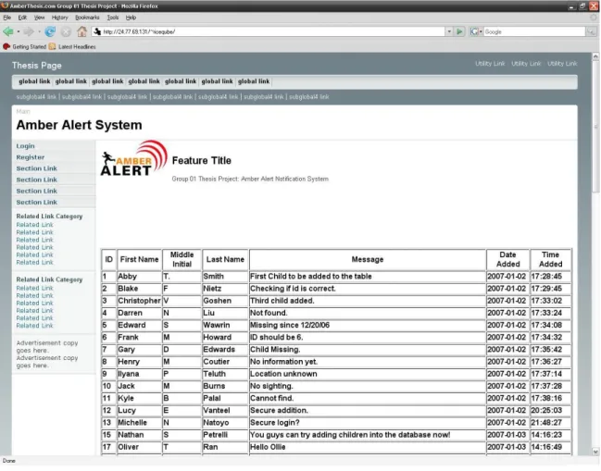Click the Forward navigation arrow
The image size is (601, 471).
point(29,31)
